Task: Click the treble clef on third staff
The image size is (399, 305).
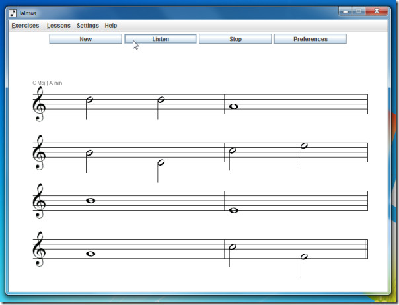Action: 39,201
